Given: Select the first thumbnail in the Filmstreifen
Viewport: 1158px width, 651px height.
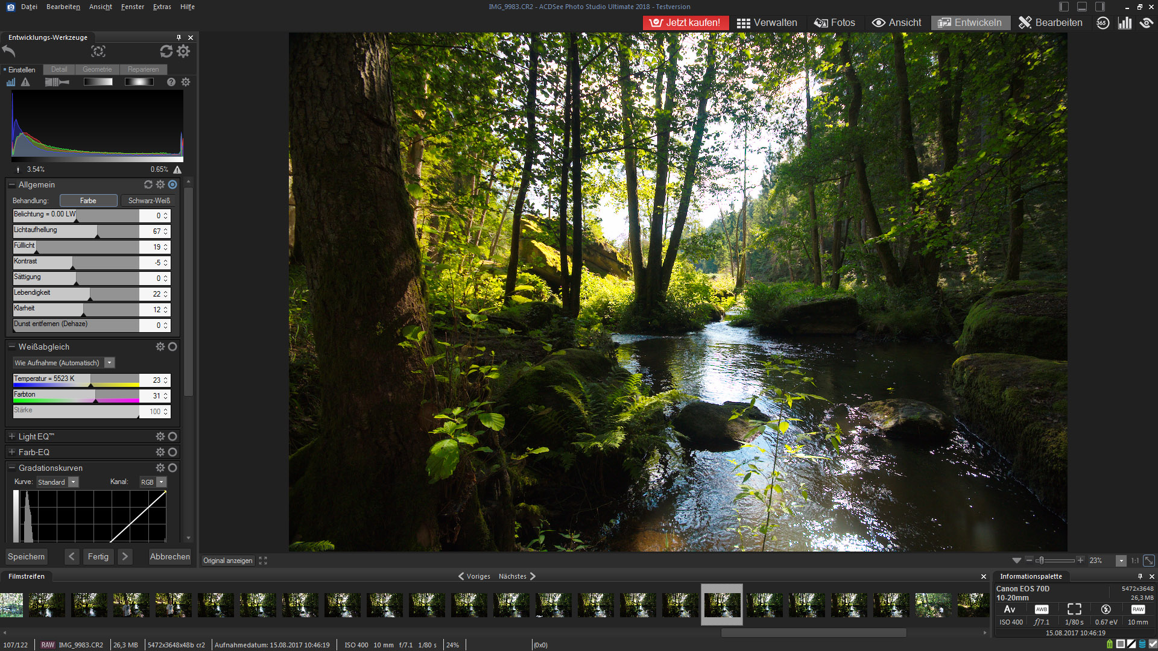Looking at the screenshot, I should tap(11, 605).
